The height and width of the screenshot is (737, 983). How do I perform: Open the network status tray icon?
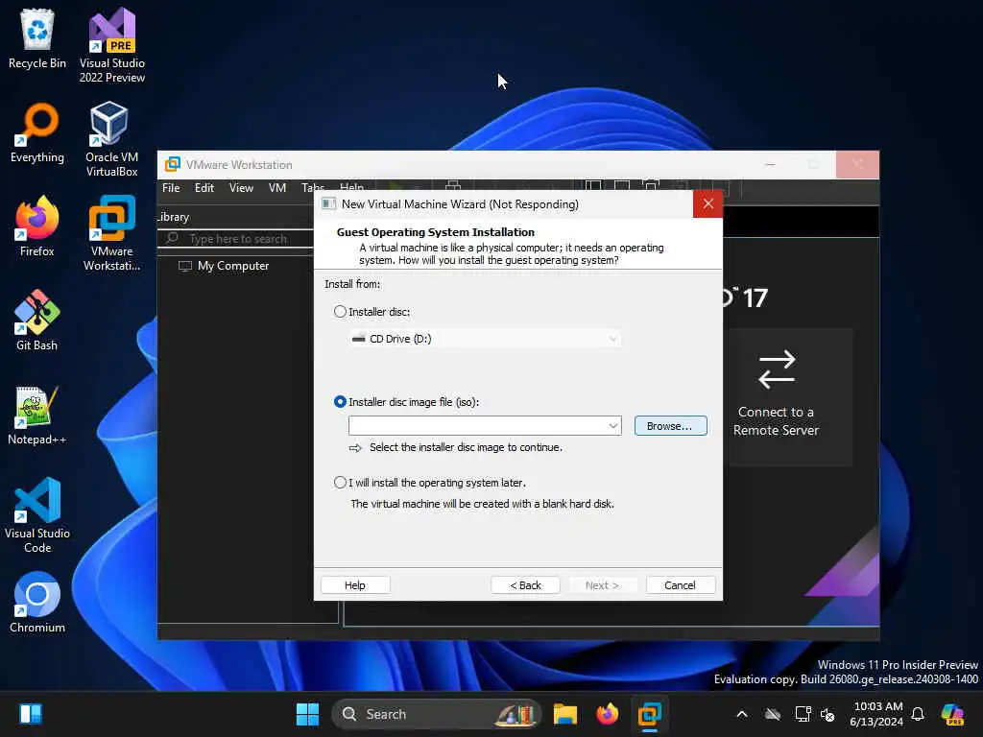(x=803, y=714)
